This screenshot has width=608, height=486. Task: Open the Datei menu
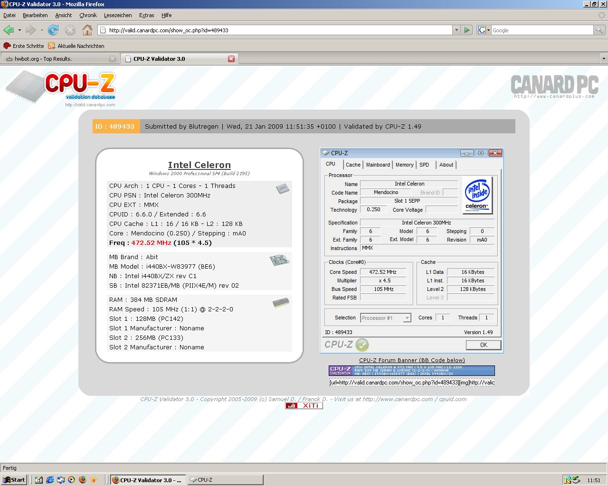pos(9,15)
